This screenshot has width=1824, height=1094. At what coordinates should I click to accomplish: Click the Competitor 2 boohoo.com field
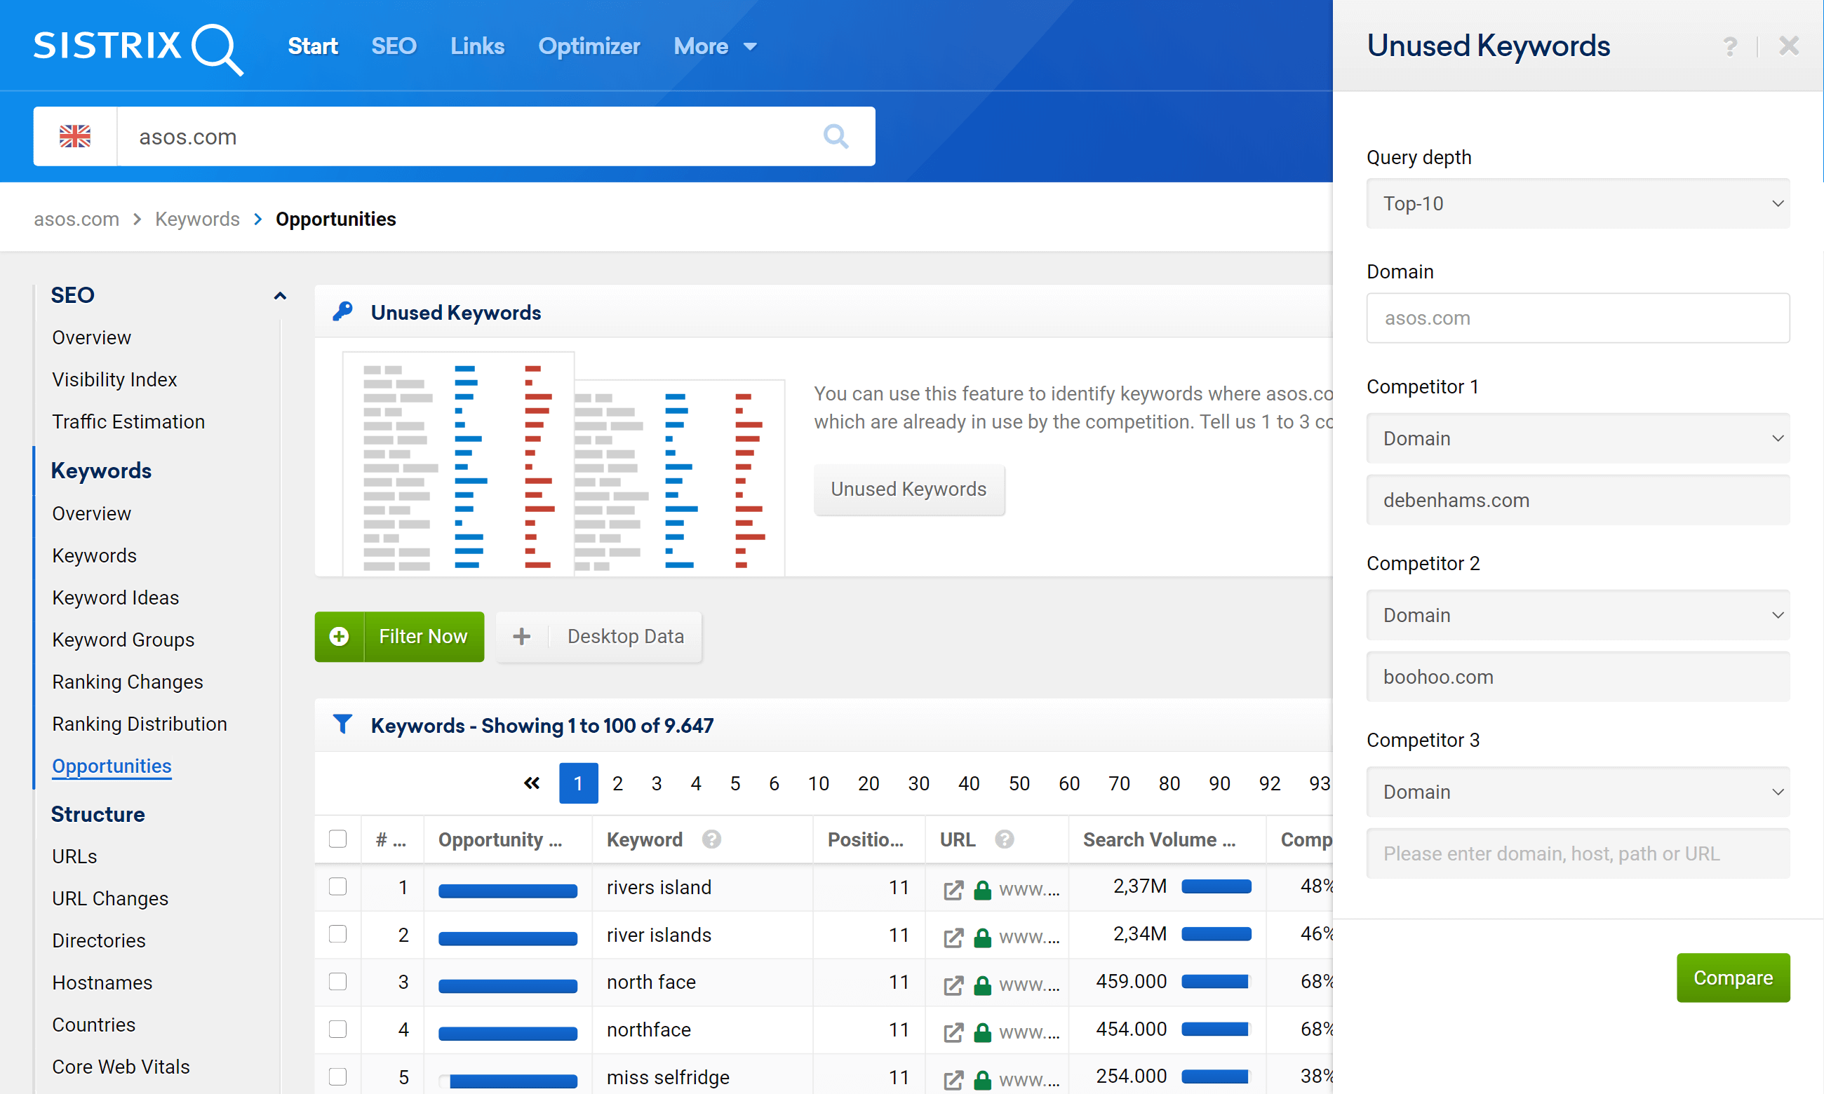click(x=1578, y=677)
